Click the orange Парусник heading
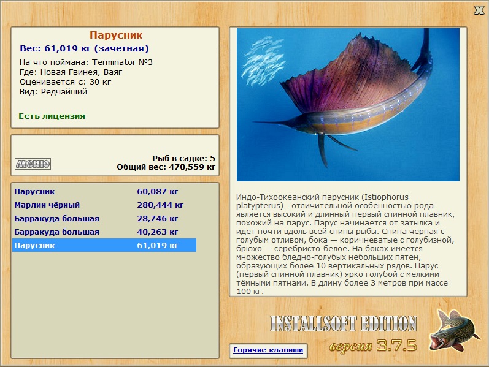 (115, 36)
